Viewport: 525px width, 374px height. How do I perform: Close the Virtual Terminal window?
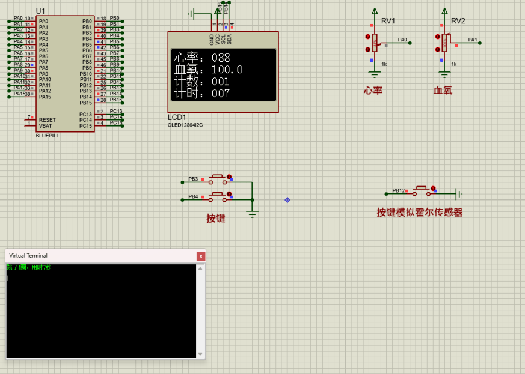(x=201, y=256)
